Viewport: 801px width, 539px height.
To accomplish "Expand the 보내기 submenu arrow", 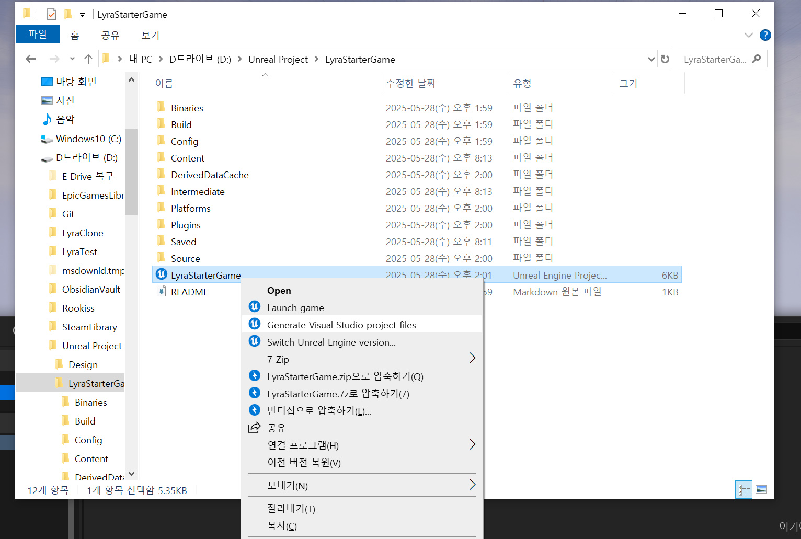I will [472, 485].
